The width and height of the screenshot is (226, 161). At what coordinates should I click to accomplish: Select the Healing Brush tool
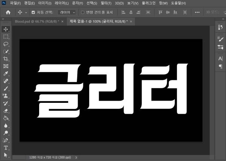click(6, 81)
